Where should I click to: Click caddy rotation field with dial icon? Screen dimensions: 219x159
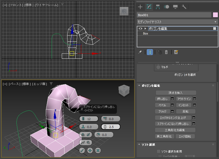[x=104, y=135]
